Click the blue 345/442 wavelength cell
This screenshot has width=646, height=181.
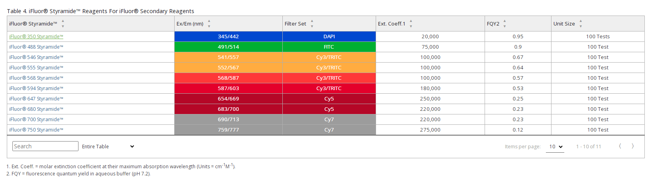point(228,37)
